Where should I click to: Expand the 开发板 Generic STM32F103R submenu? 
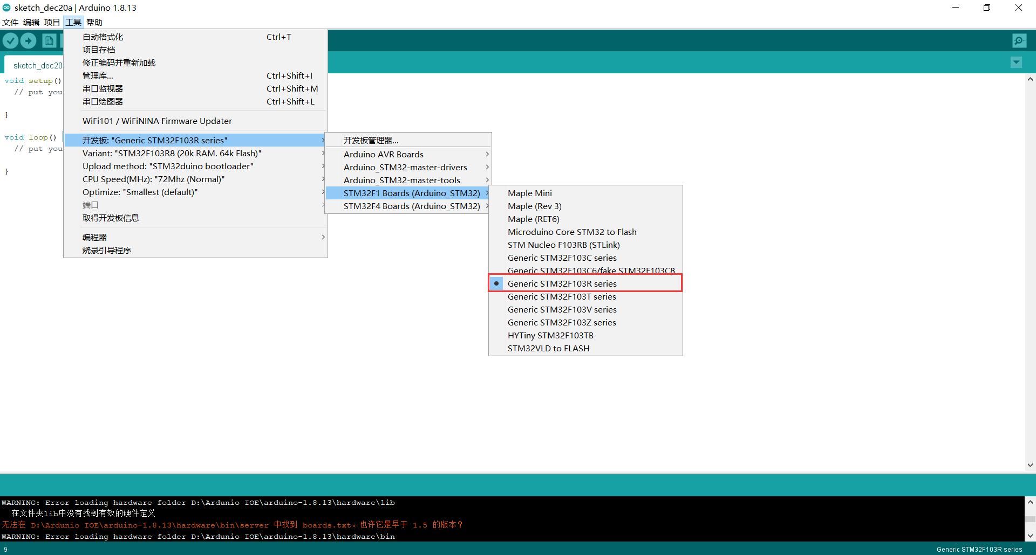(195, 140)
